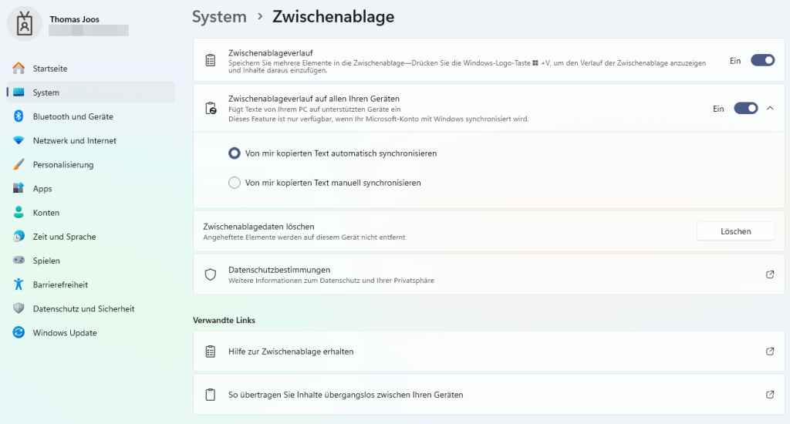The width and height of the screenshot is (790, 424).
Task: Click the Zwischenablageverlauf clipboard icon
Action: tap(211, 60)
